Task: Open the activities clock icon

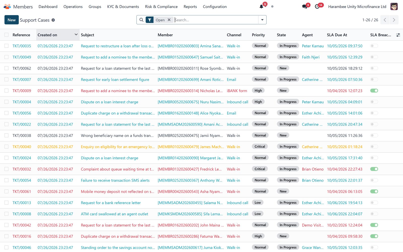Action: point(317,7)
